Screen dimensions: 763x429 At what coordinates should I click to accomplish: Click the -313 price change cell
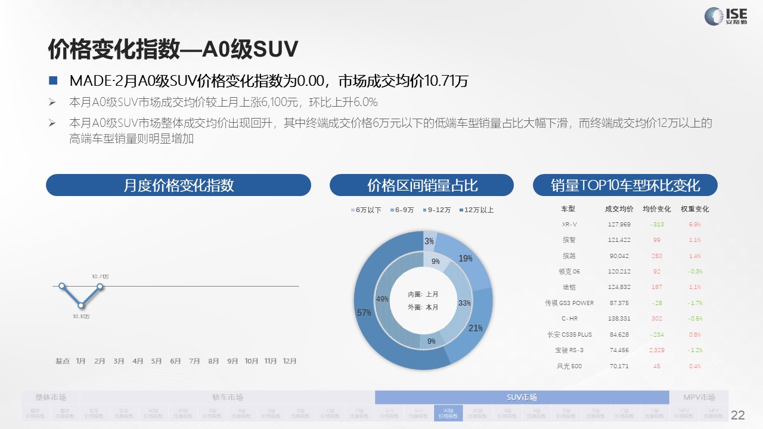pyautogui.click(x=657, y=225)
